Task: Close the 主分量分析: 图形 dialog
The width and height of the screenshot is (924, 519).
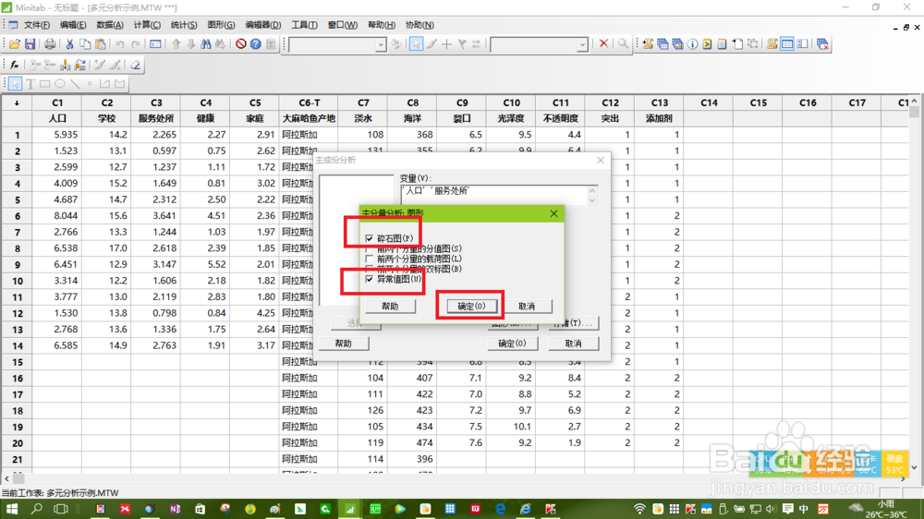Action: tap(553, 213)
